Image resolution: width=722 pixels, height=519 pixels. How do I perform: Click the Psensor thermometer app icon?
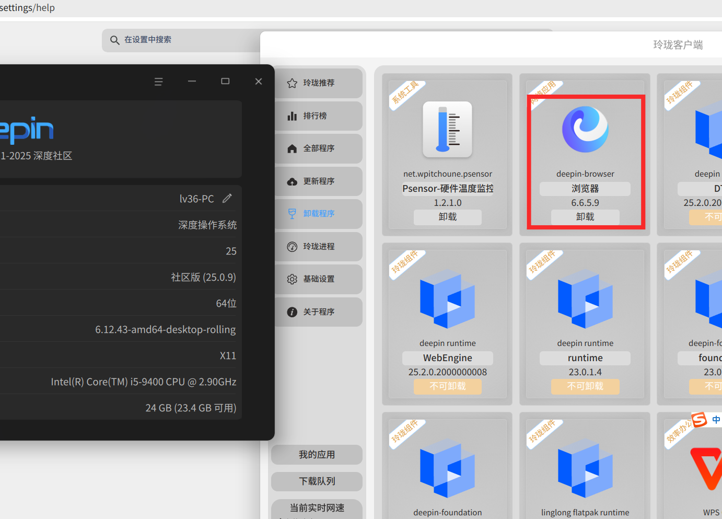click(447, 130)
